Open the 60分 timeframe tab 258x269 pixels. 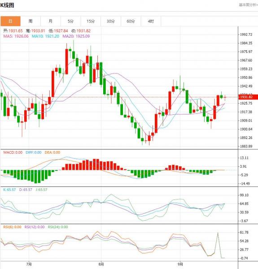tap(131, 21)
